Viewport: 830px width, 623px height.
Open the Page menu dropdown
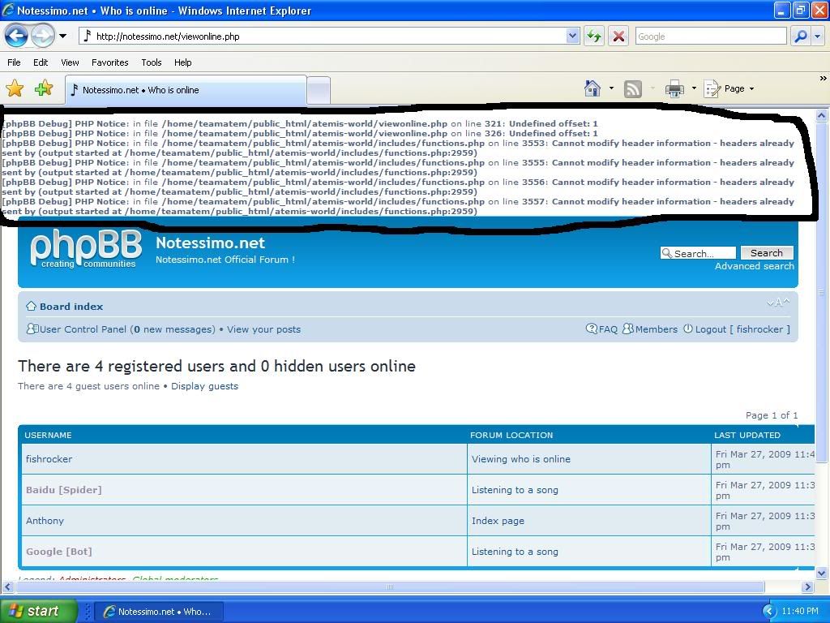(734, 88)
